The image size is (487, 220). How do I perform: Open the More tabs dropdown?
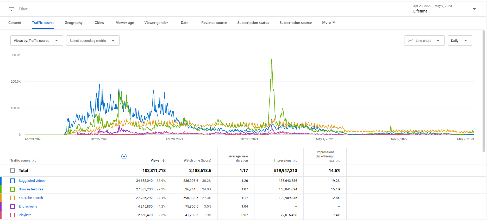tap(328, 23)
